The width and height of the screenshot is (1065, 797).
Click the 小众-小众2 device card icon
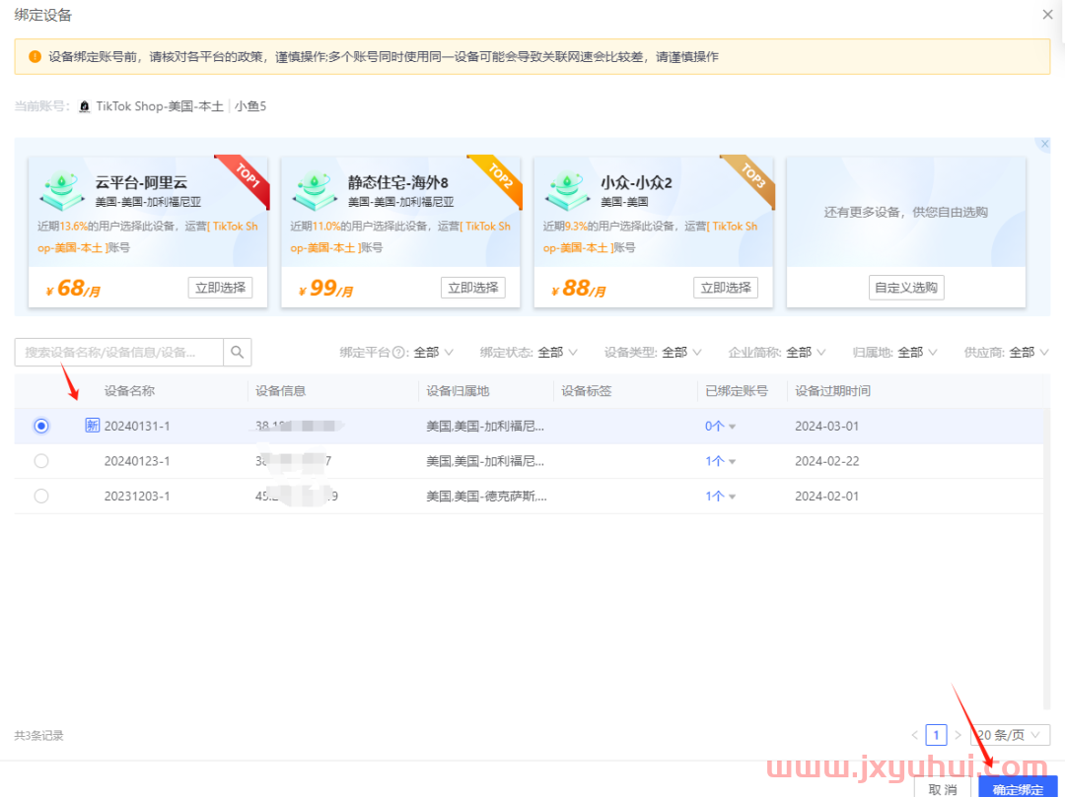tap(568, 190)
